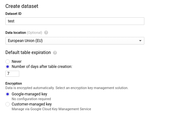The width and height of the screenshot is (169, 120).
Task: Click the Default table expiration heading text
Action: [x=28, y=52]
